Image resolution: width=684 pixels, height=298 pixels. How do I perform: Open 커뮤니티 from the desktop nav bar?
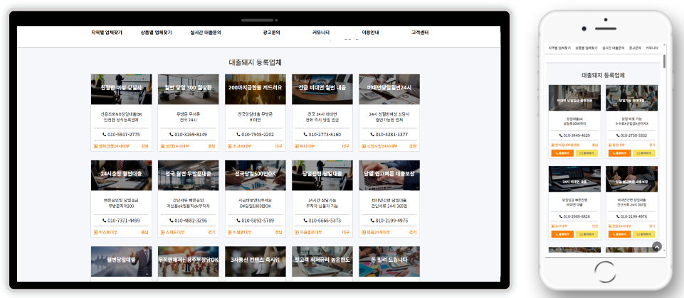point(320,33)
